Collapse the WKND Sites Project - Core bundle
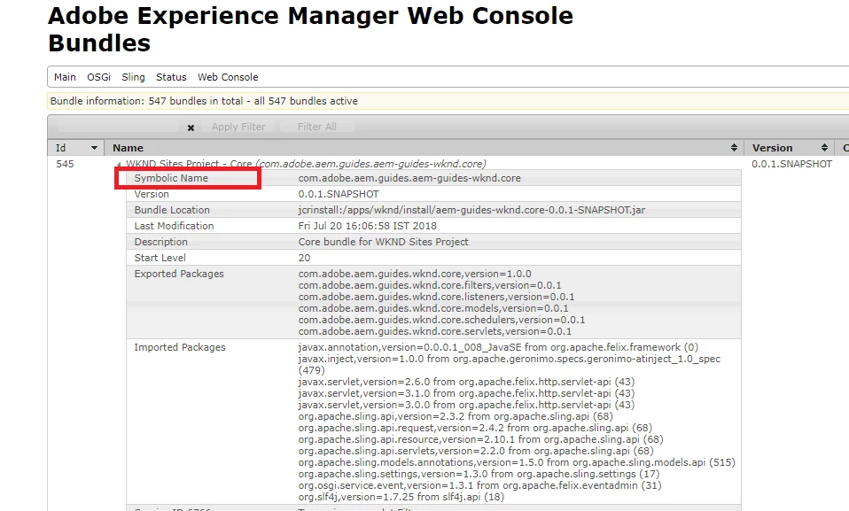This screenshot has width=849, height=511. click(119, 164)
